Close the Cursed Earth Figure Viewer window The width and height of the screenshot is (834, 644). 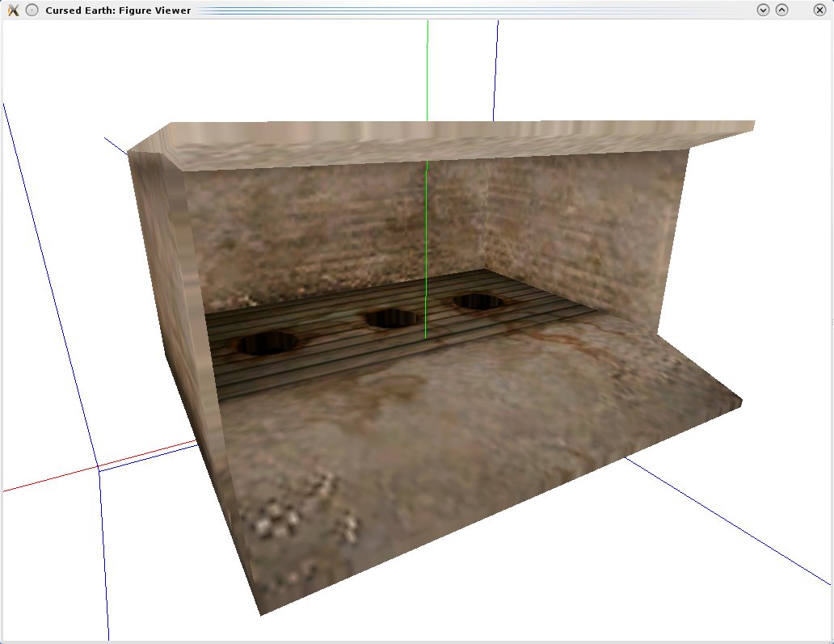coord(820,11)
